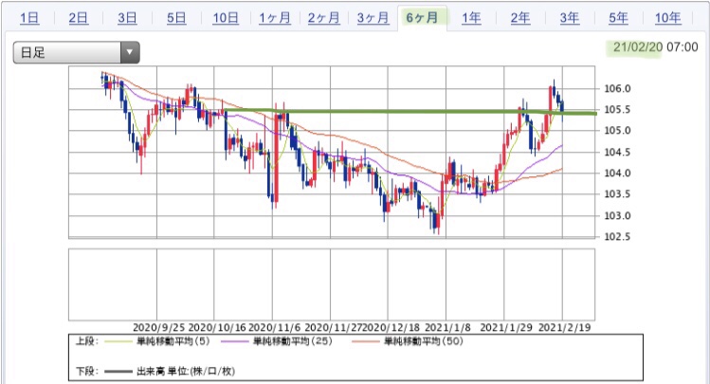This screenshot has width=710, height=384.
Task: Click the 105.5 price axis label
Action: [617, 110]
